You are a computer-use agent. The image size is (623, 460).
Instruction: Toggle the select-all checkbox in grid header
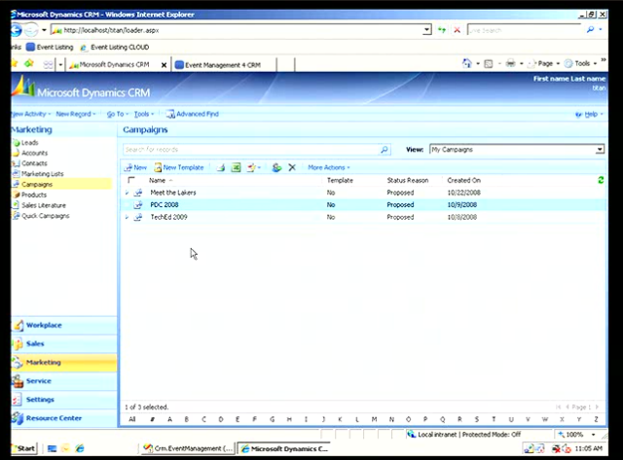pyautogui.click(x=131, y=180)
